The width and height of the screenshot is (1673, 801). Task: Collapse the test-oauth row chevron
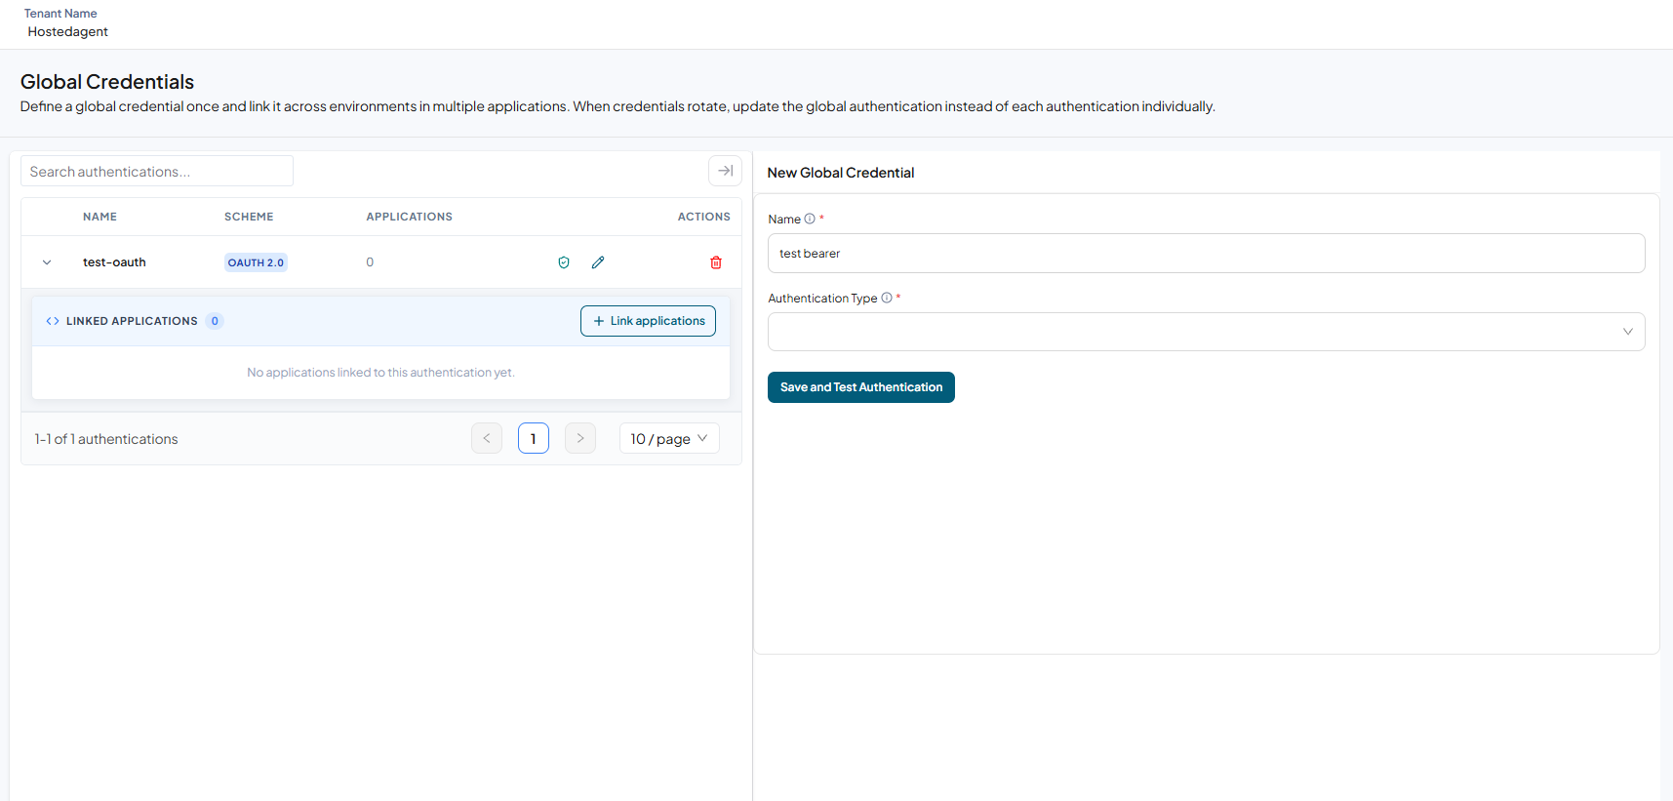[x=47, y=262]
